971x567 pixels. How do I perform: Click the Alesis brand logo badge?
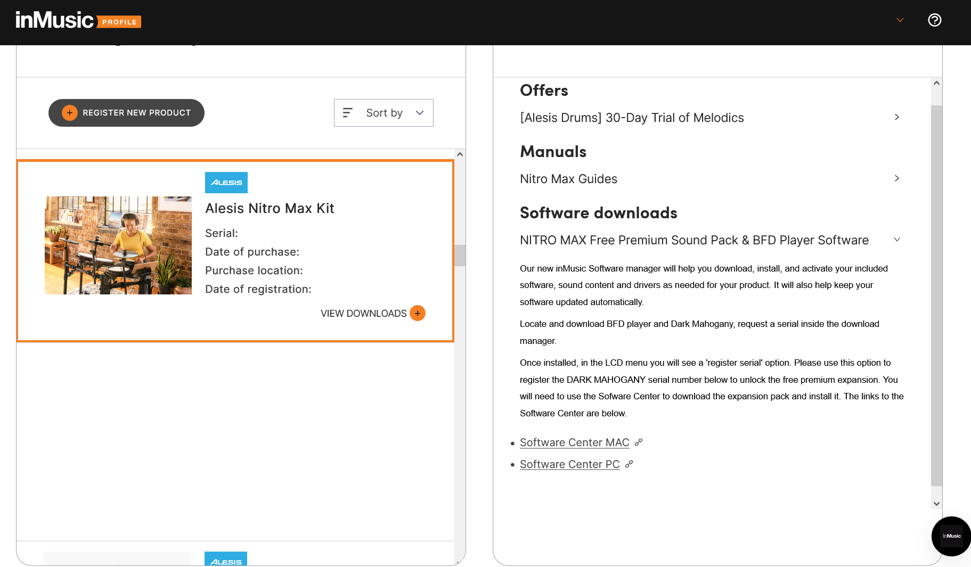point(226,183)
